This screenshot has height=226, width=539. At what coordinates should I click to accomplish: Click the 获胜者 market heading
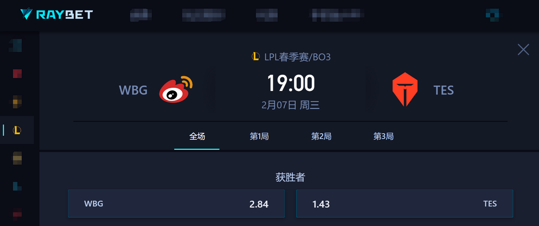tap(290, 177)
